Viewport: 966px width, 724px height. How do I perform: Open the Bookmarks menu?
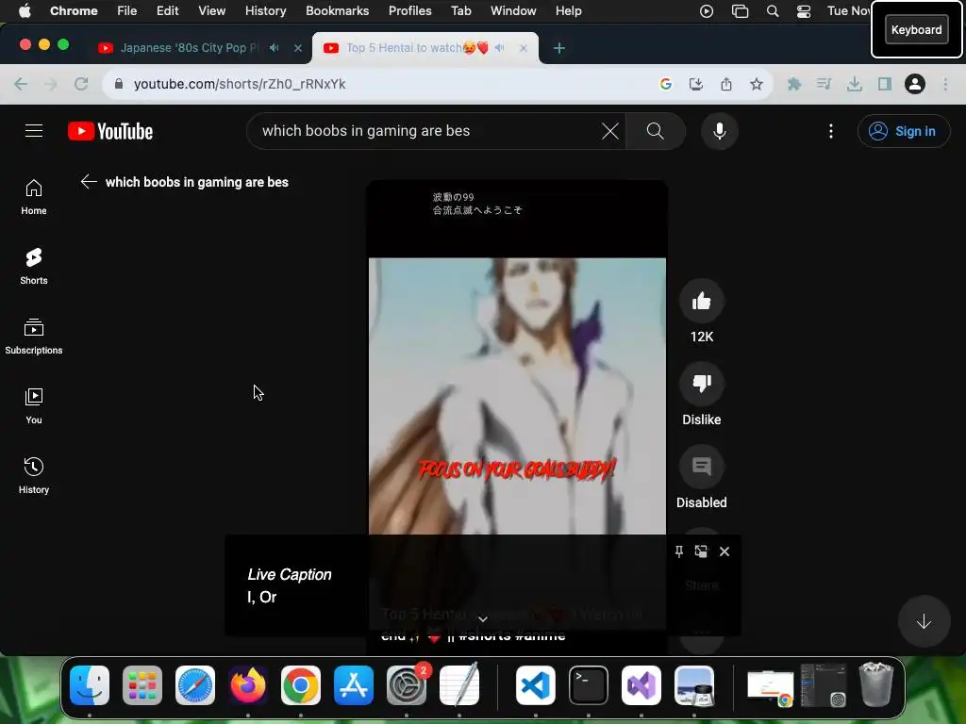click(x=337, y=10)
